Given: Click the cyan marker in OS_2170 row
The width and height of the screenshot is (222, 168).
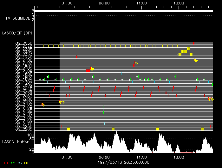Looking at the screenshot, I should (105, 123).
